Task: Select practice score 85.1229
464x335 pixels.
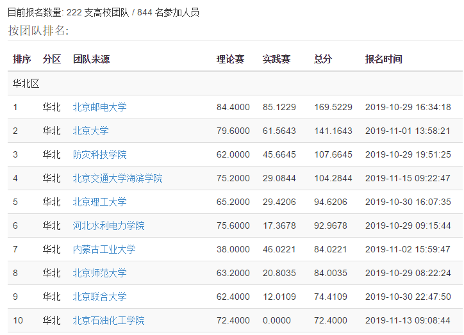Action: click(x=279, y=107)
